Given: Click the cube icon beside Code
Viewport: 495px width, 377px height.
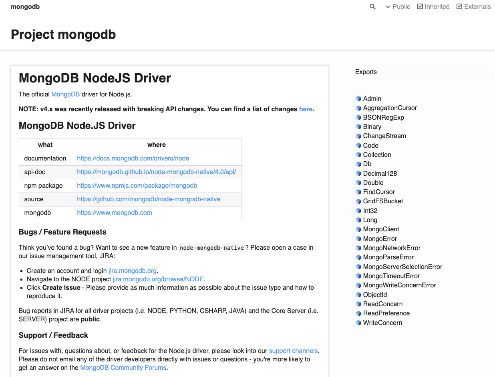Looking at the screenshot, I should (x=359, y=146).
